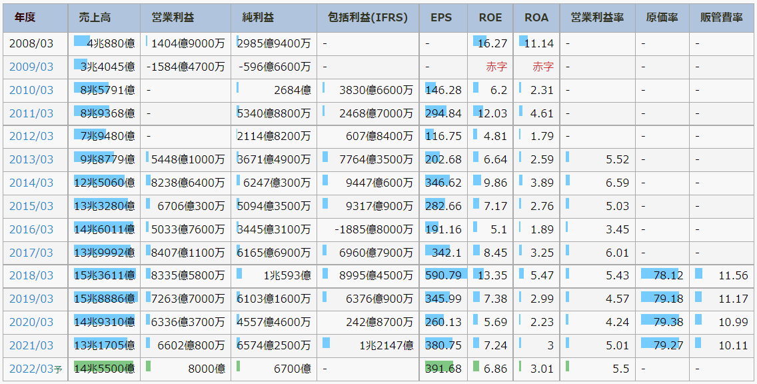Click comprehensive income 242億8700万
Screen dimensions: 757x384
[x=379, y=322]
